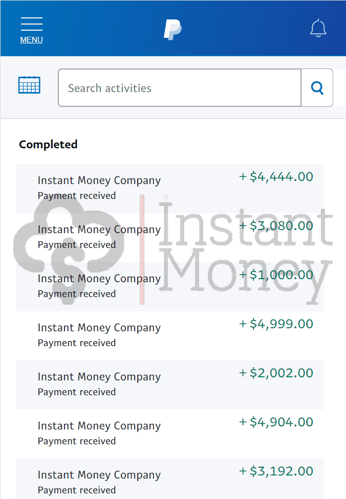Viewport: 346px width, 499px height.
Task: Open the +$1,000.00 payment entry
Action: (170, 287)
